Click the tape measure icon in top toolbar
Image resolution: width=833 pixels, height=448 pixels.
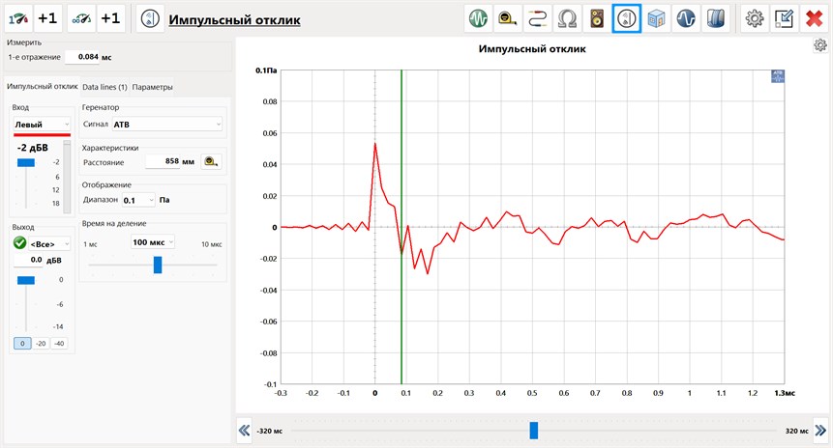pyautogui.click(x=508, y=18)
